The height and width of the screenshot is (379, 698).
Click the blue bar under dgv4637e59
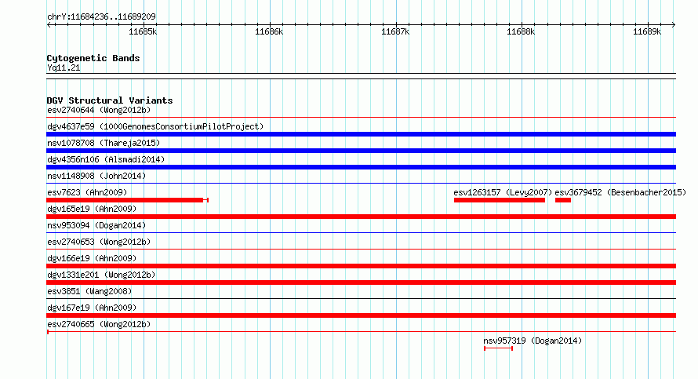point(361,134)
